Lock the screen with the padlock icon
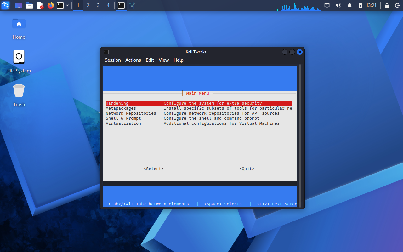 click(x=387, y=5)
